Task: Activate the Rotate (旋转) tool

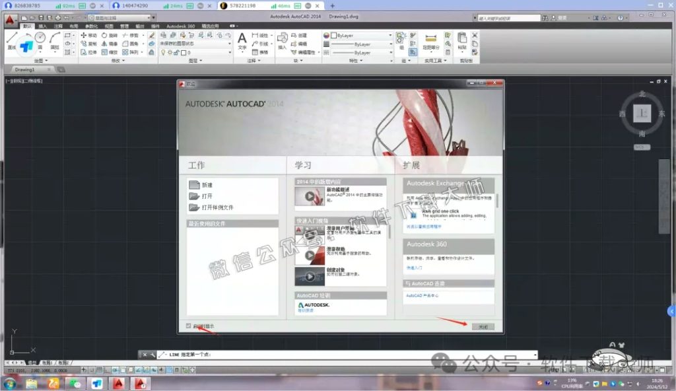Action: [104, 35]
